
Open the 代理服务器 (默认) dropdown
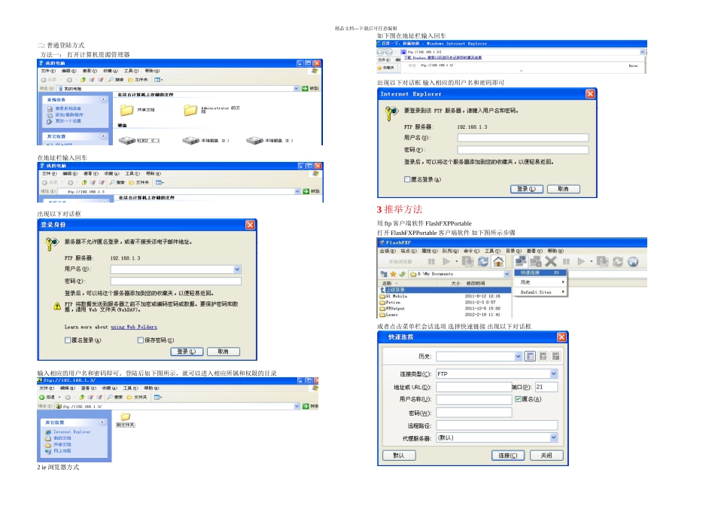[x=554, y=437]
